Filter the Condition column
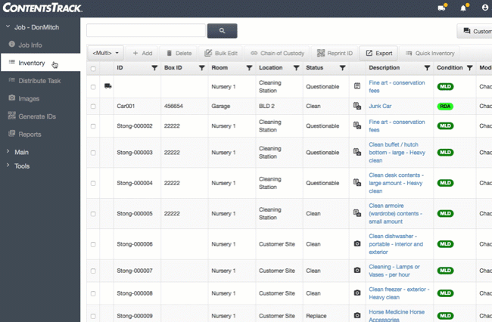The width and height of the screenshot is (492, 322). tap(470, 68)
